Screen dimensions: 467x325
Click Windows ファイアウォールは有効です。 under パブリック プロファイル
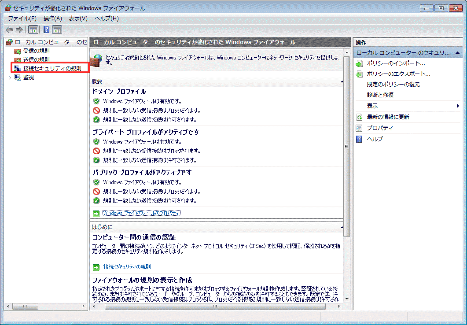pyautogui.click(x=142, y=182)
